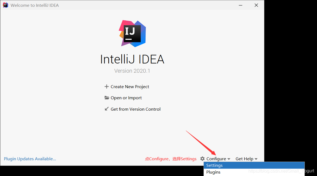The width and height of the screenshot is (317, 176).
Task: Close the Welcome to IntelliJ IDEA window
Action: (256, 5)
